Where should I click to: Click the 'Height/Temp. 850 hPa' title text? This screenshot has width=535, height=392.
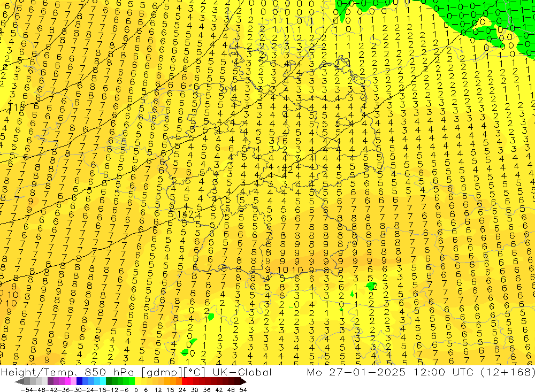[x=67, y=372]
